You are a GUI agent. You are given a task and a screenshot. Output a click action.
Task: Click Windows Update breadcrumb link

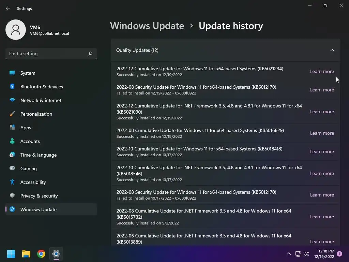pos(147,26)
